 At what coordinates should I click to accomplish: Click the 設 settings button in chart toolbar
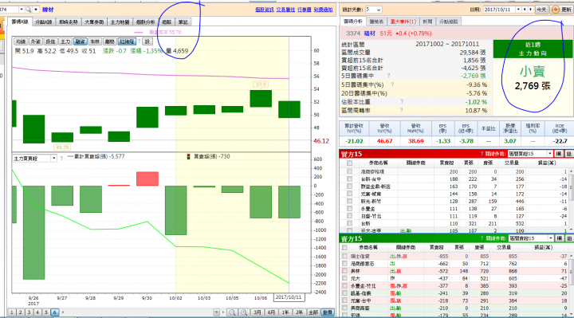click(x=147, y=41)
